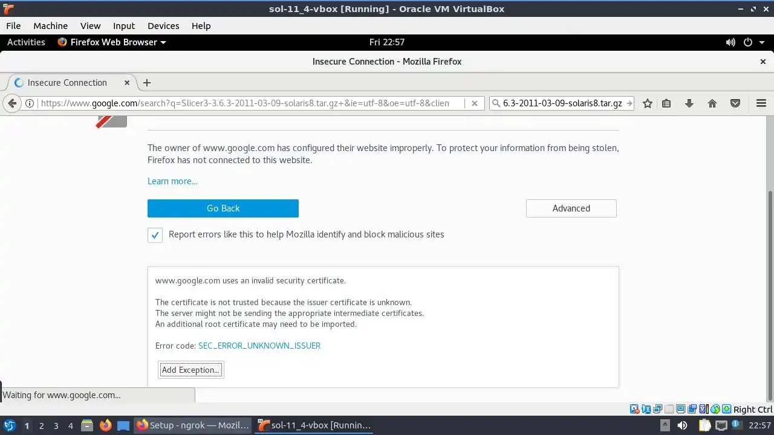Open Firefox Web Browser app menu dropdown
Image resolution: width=774 pixels, height=435 pixels.
[112, 42]
